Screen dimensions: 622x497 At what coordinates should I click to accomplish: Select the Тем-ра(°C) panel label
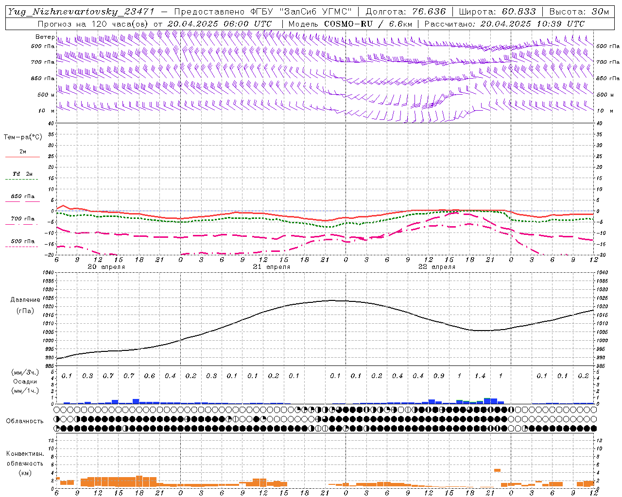tap(23, 137)
